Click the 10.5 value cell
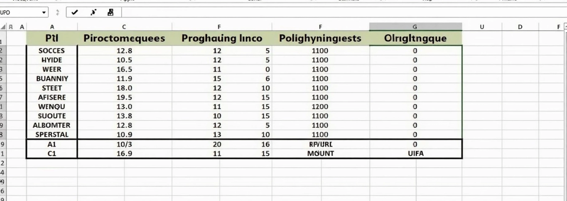567x201 pixels. click(124, 60)
